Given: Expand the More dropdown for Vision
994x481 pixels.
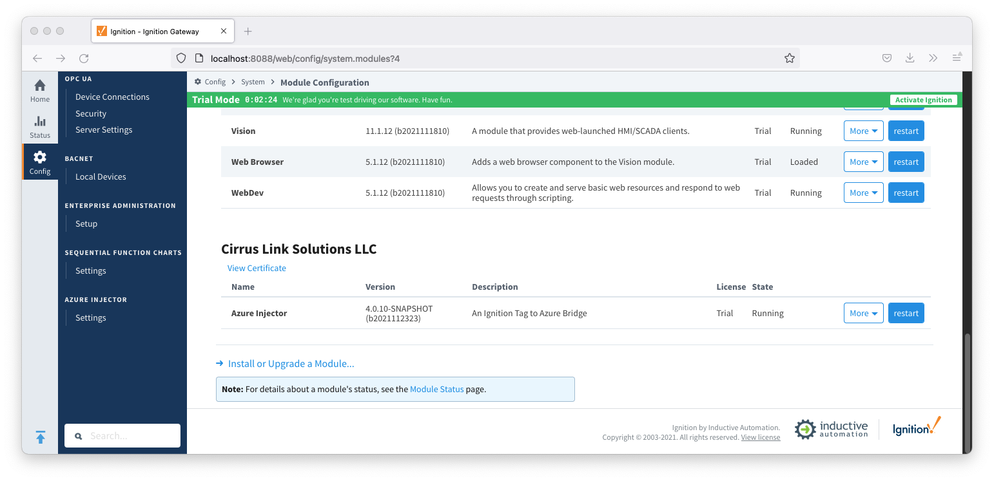Looking at the screenshot, I should pos(863,131).
